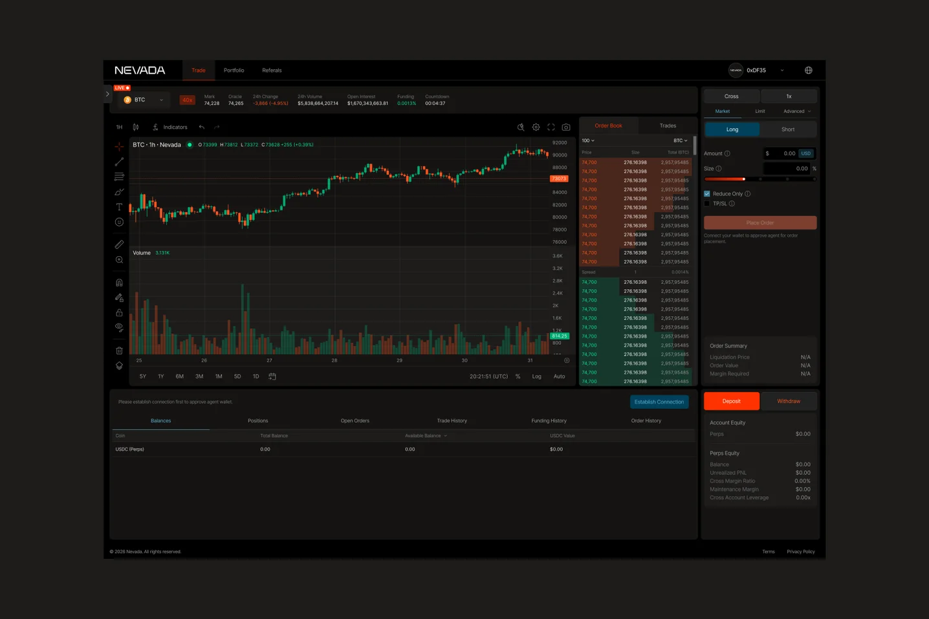Select the brush drawing tool

tap(119, 192)
